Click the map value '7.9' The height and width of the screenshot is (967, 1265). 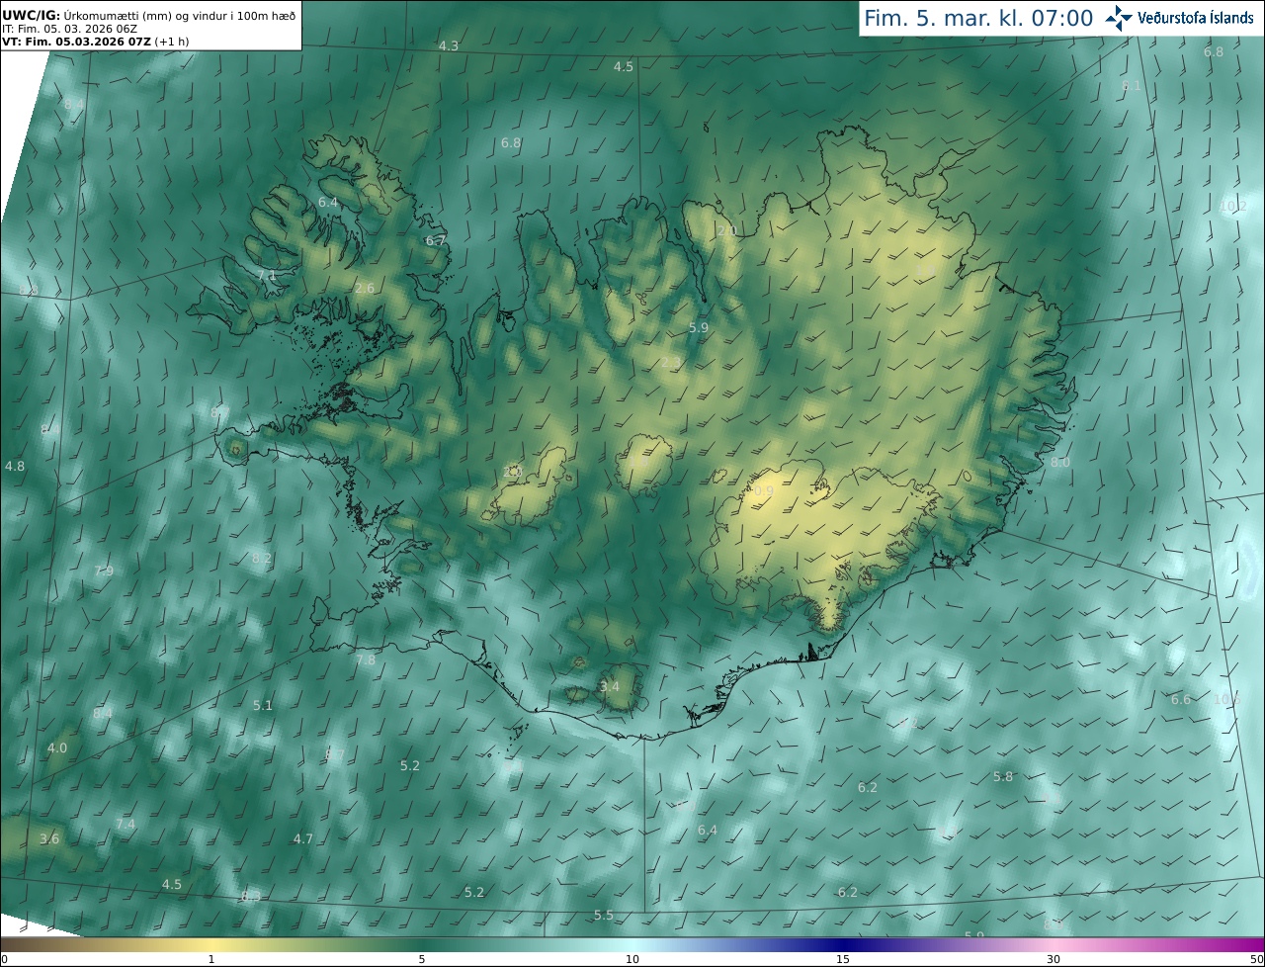click(x=104, y=571)
